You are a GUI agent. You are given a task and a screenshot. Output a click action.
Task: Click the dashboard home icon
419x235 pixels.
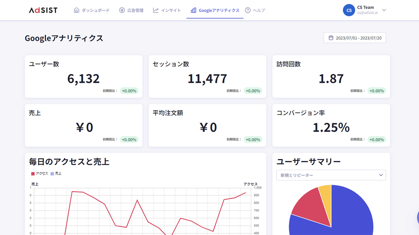point(77,10)
